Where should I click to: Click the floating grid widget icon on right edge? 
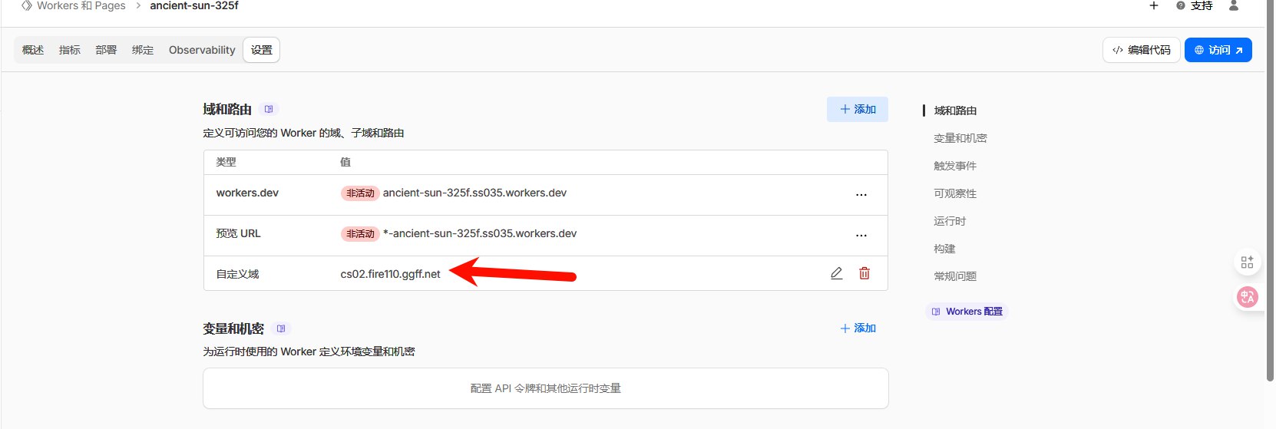(x=1247, y=262)
